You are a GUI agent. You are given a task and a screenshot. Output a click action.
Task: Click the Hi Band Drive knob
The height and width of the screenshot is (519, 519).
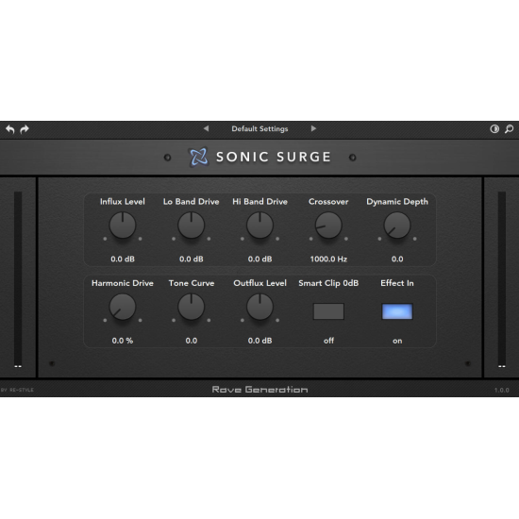point(259,226)
